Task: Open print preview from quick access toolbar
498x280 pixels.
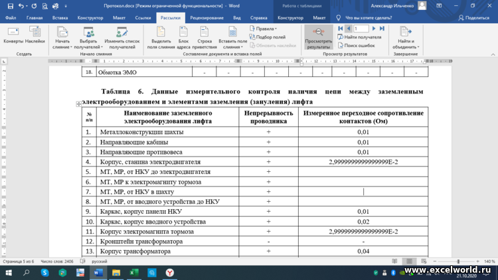Action: pyautogui.click(x=44, y=6)
